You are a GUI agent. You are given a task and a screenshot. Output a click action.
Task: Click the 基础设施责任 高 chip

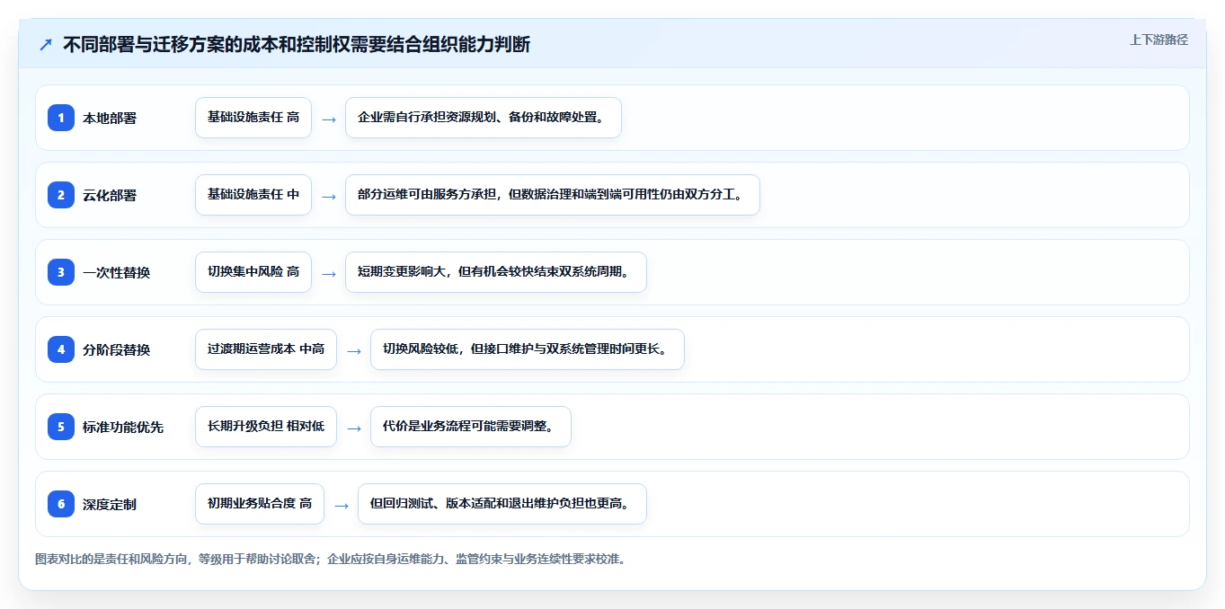tap(253, 118)
